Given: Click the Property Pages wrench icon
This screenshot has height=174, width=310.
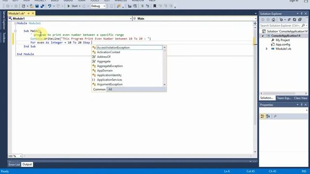Looking at the screenshot, I should coord(275,116).
